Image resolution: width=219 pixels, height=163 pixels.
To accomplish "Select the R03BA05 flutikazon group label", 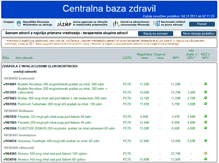I will (x=19, y=111).
